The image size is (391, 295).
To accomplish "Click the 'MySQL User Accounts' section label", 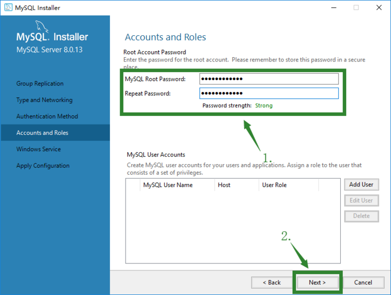I will click(x=156, y=155).
